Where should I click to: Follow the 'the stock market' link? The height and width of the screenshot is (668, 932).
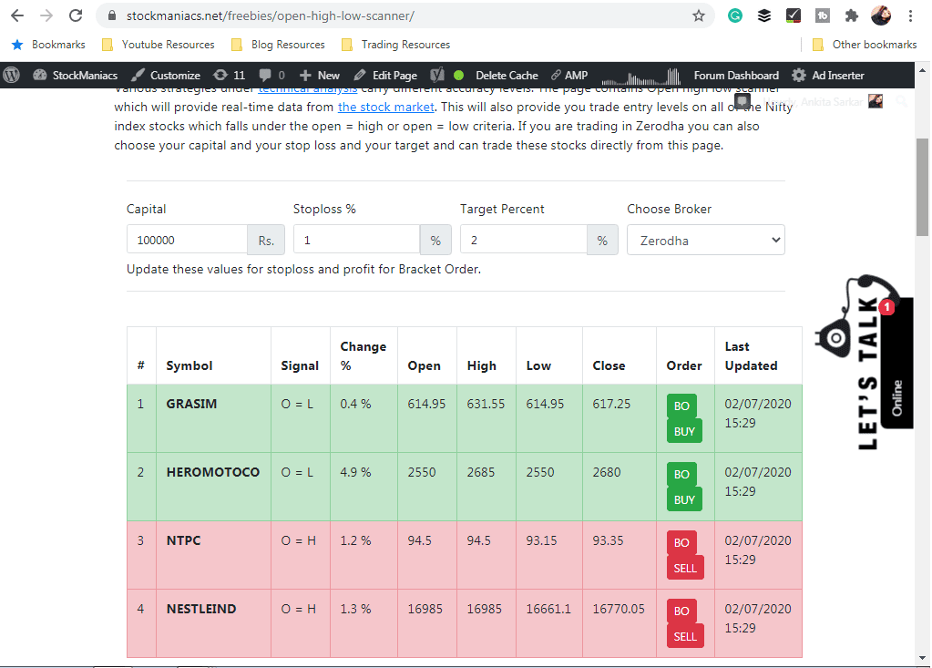[x=385, y=107]
